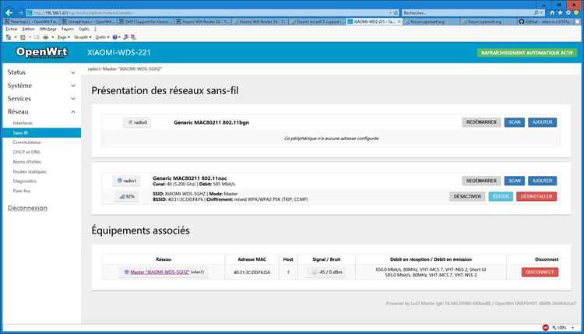Open the Master "XIAOMI-WDS-5GHZ" link
This screenshot has width=584, height=334.
click(x=160, y=272)
